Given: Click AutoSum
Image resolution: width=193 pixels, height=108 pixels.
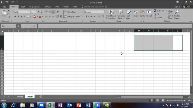Looking at the screenshot, I should pyautogui.click(x=159, y=11).
